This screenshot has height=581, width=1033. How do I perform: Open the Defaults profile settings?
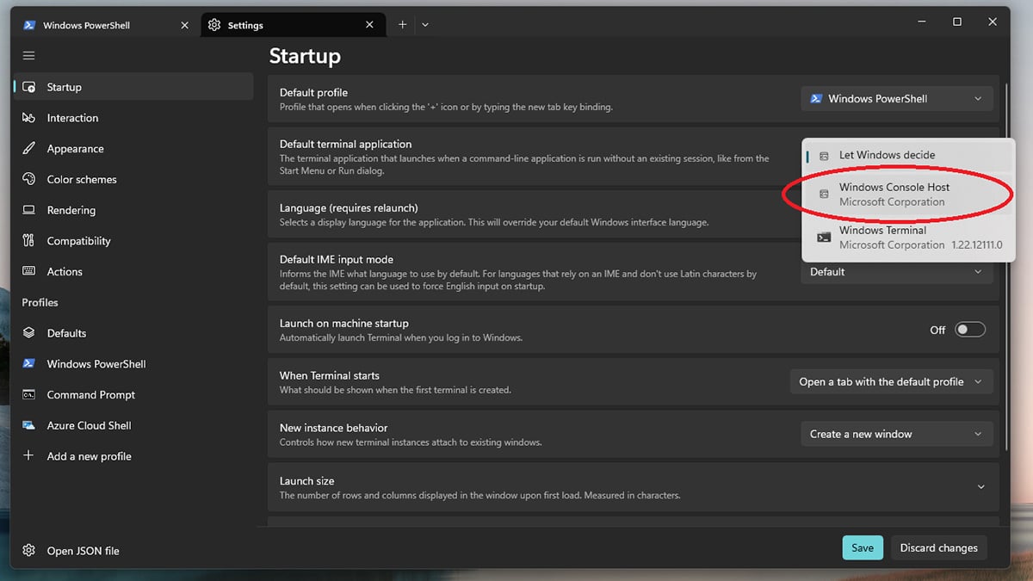tap(133, 333)
